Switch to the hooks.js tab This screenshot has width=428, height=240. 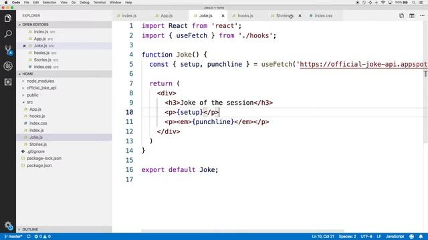point(245,16)
